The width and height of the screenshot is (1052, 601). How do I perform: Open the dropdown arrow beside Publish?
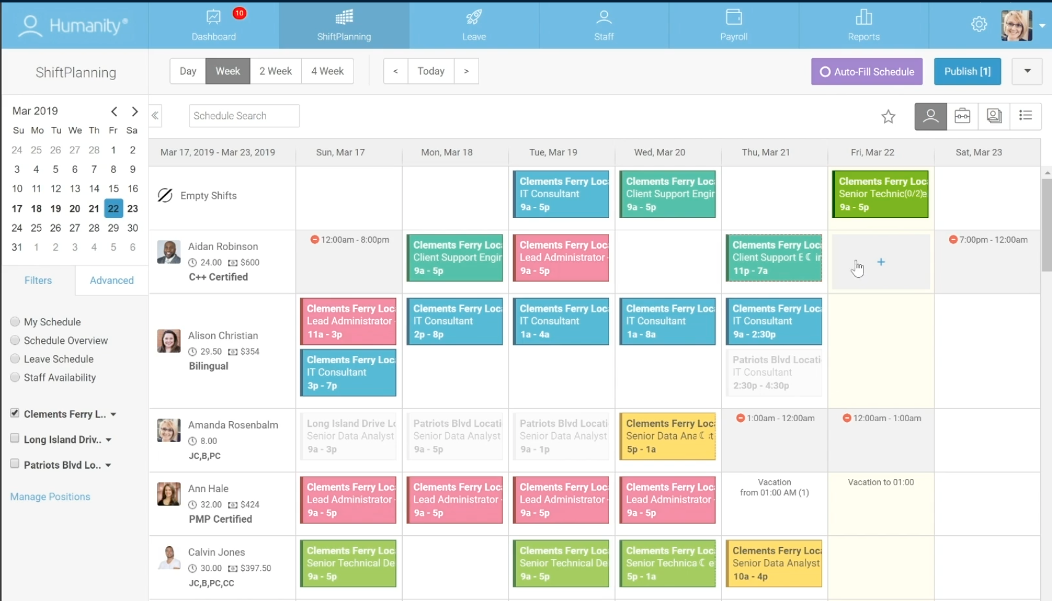pos(1027,71)
